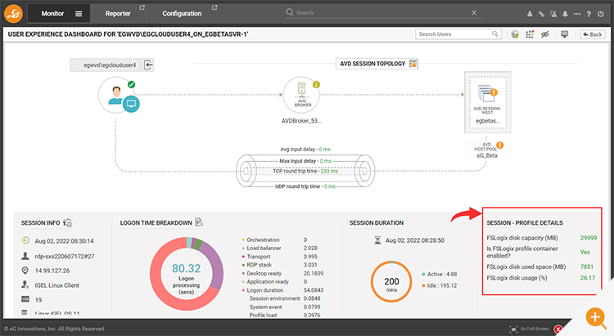This screenshot has width=614, height=336.
Task: Click the egwvd\egclouduser4 user label
Action: (x=110, y=65)
